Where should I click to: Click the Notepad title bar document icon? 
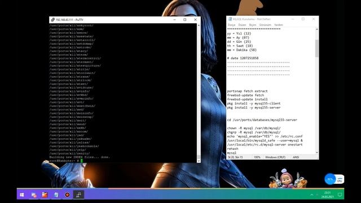click(230, 19)
